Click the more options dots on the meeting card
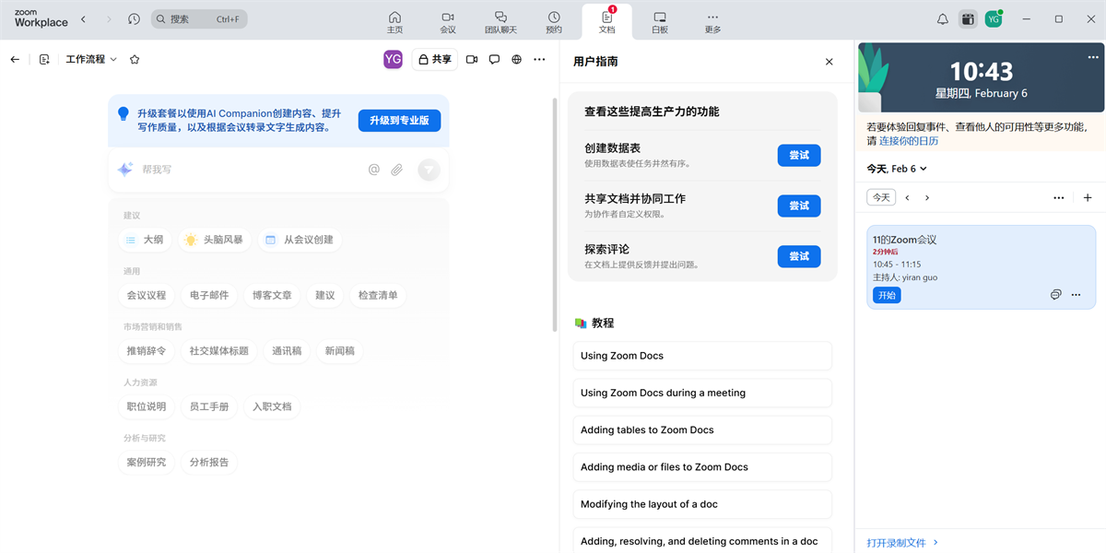Image resolution: width=1106 pixels, height=553 pixels. click(x=1076, y=294)
